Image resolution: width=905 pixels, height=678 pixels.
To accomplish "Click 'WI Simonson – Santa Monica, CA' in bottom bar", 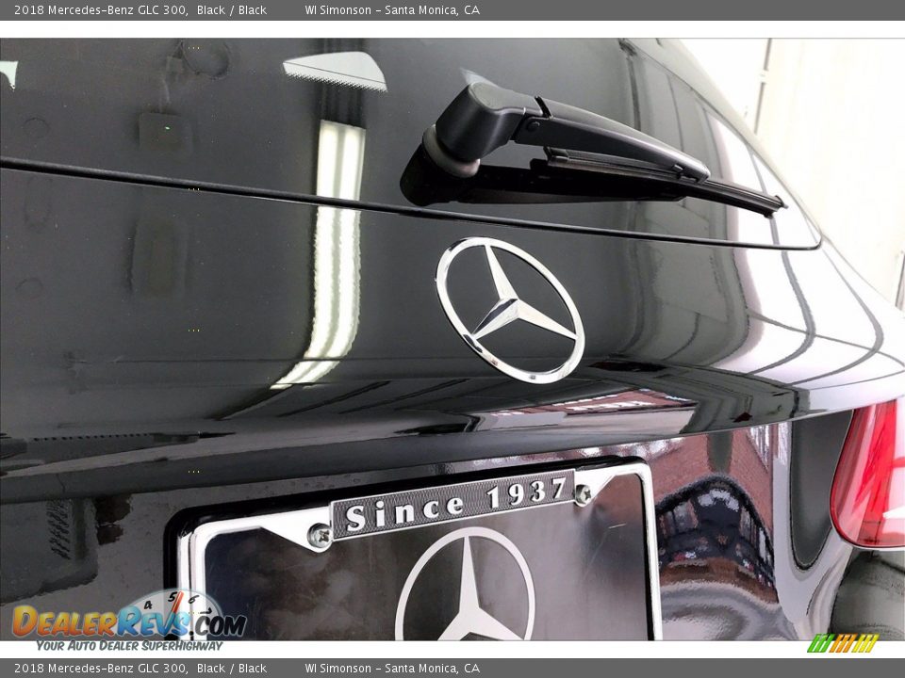I will 392,669.
